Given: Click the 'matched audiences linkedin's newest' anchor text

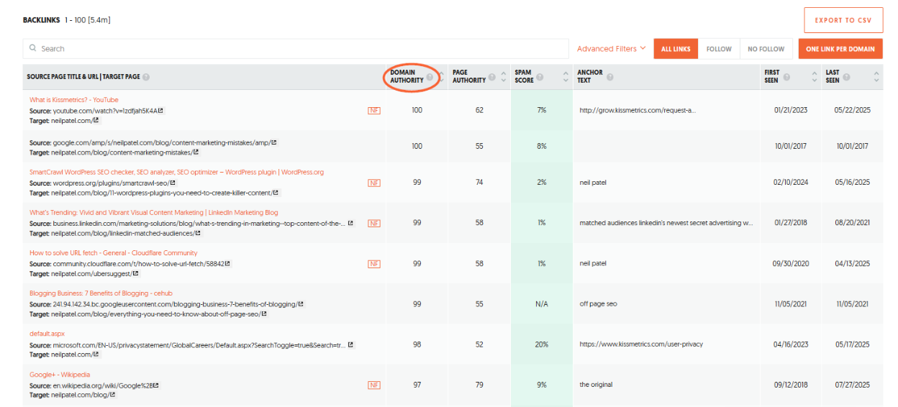Looking at the screenshot, I should [666, 223].
